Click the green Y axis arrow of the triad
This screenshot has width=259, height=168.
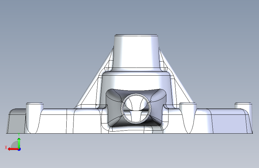click(x=19, y=143)
